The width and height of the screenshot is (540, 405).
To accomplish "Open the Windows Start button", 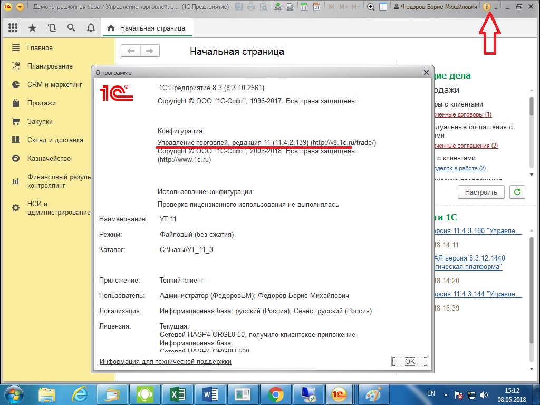I will [x=13, y=394].
